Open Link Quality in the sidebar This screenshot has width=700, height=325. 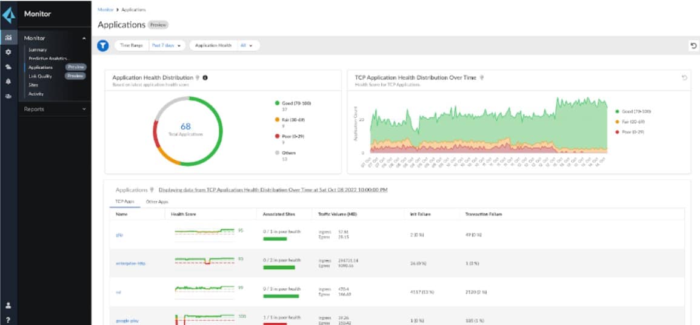click(x=40, y=76)
